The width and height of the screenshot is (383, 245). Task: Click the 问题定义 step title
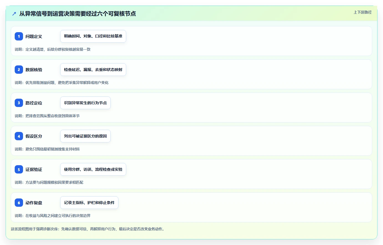(34, 36)
